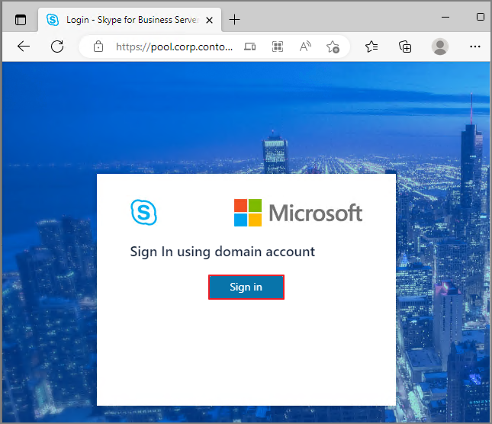This screenshot has height=424, width=492.
Task: Open the tab actions menu icon
Action: tap(21, 20)
